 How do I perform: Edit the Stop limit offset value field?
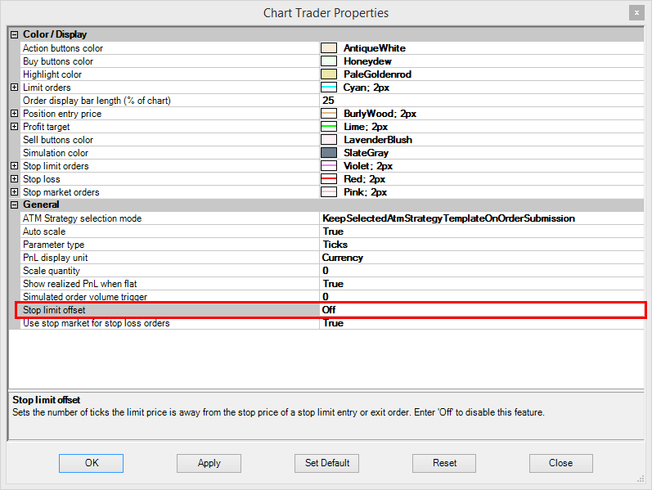(481, 310)
